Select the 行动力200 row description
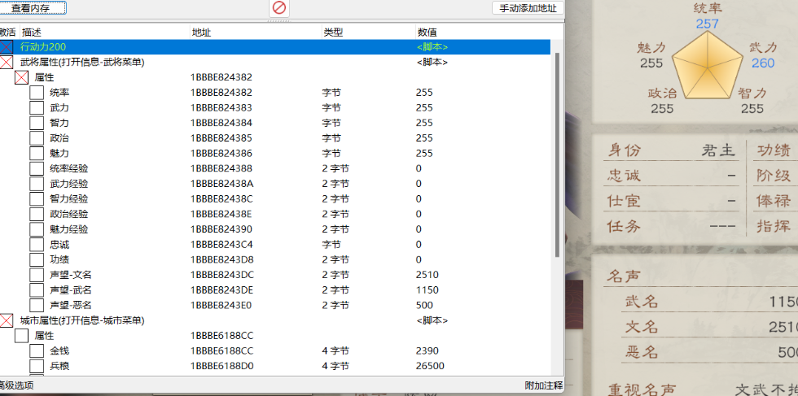Image resolution: width=798 pixels, height=396 pixels. click(42, 47)
